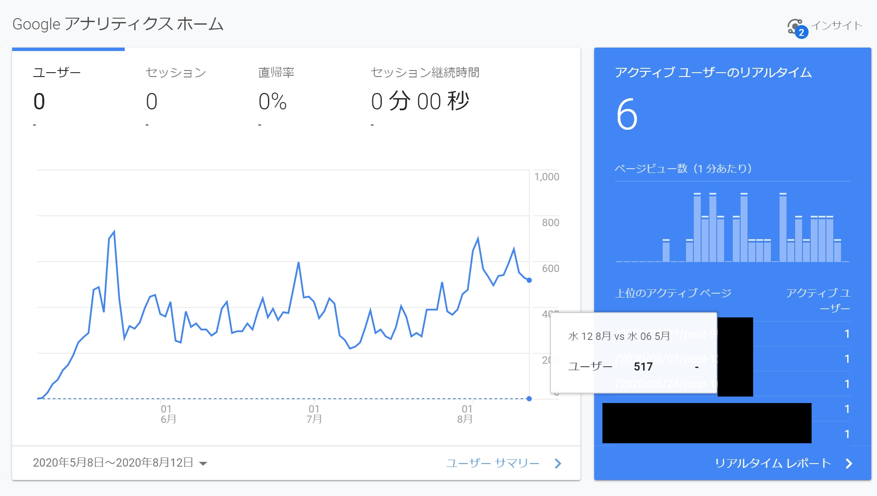Open the リアルタイム レポート link
The image size is (877, 496).
[x=772, y=463]
